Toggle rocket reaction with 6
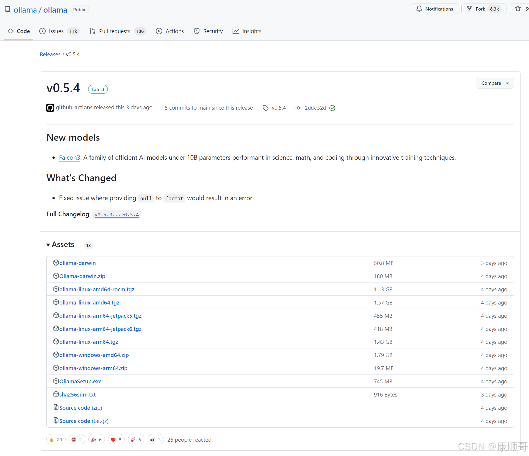529x456 pixels. [x=136, y=440]
